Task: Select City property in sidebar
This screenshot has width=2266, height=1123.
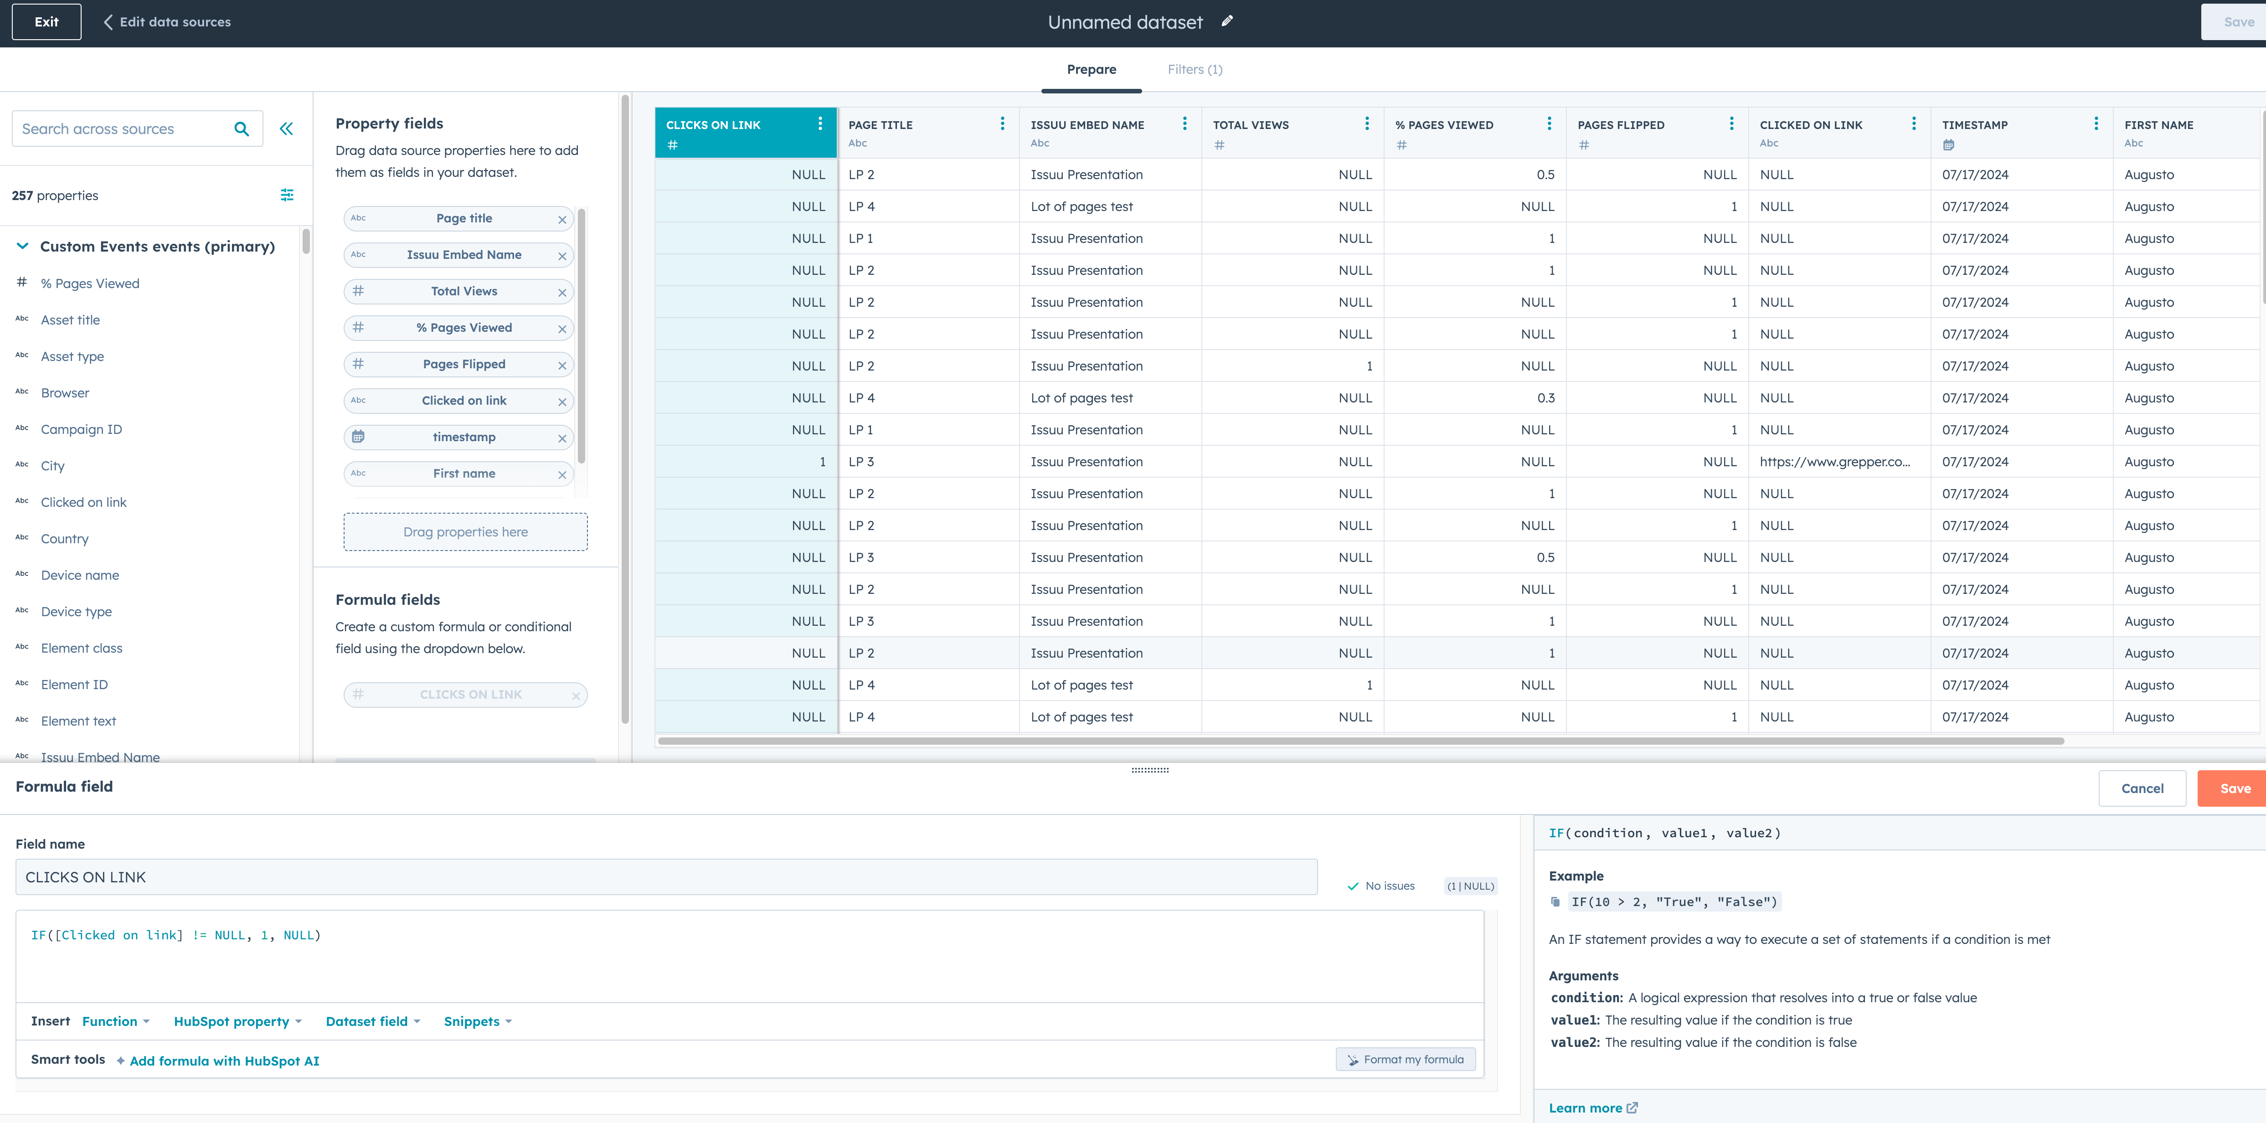Action: [x=53, y=466]
